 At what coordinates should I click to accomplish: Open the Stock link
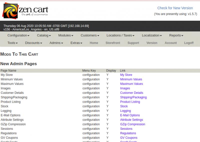coord(124,106)
